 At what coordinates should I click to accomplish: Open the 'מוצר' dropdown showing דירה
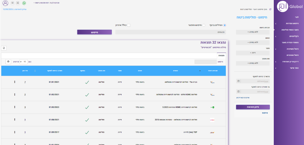point(253,53)
